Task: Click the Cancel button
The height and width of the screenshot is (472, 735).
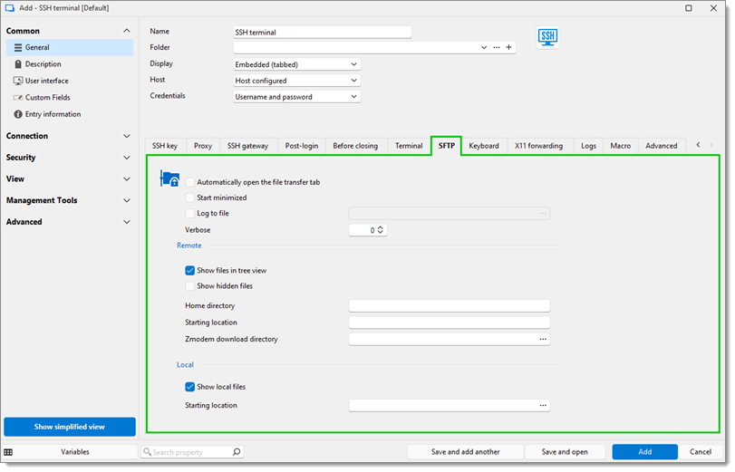Action: tap(701, 452)
